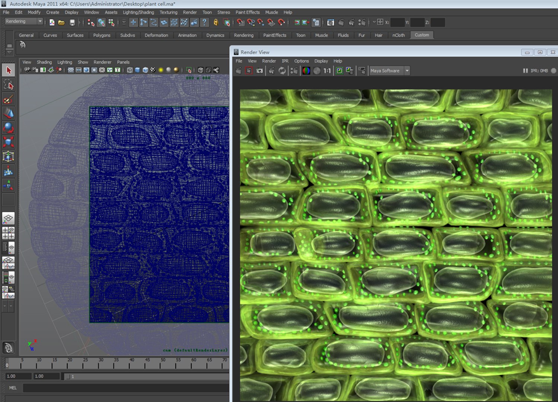Click animation start time field 1.00

[x=18, y=376]
